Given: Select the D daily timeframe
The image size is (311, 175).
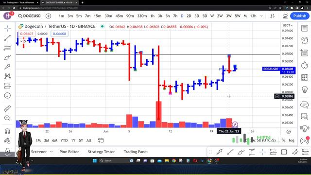Looking at the screenshot, I should point(182,16).
